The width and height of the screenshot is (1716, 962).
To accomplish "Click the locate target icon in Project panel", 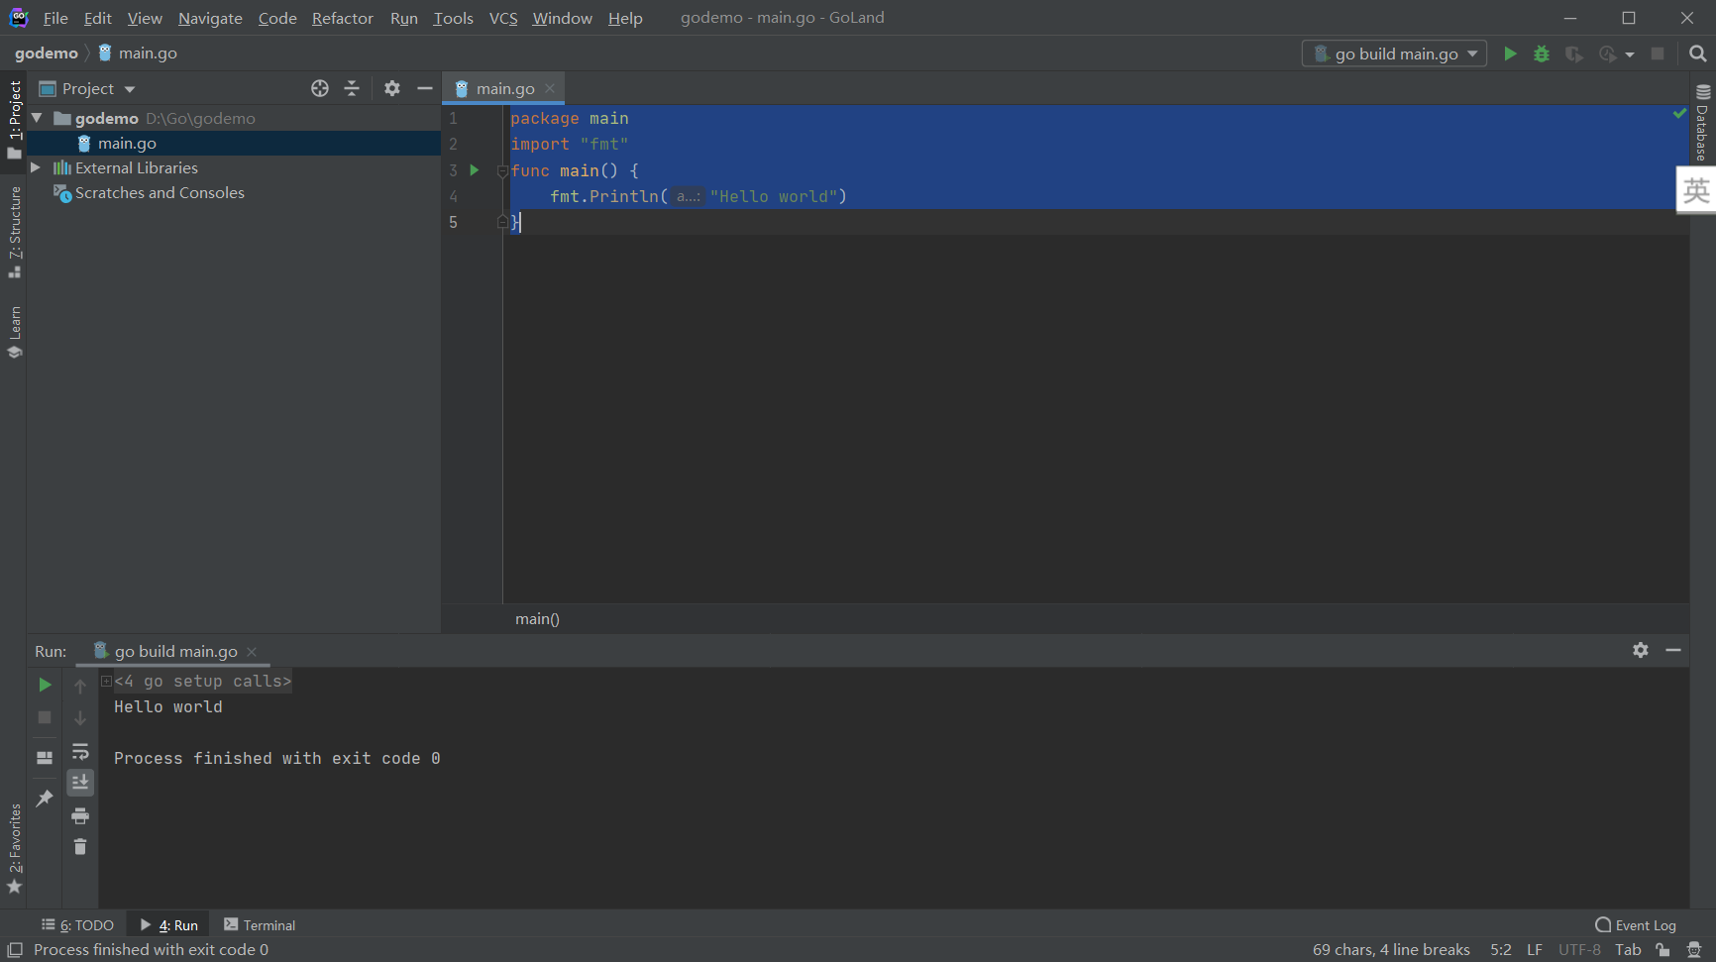I will tap(320, 88).
